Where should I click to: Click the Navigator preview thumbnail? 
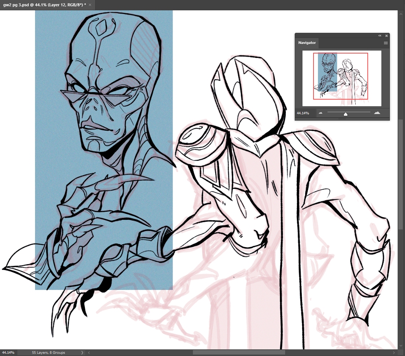(342, 78)
